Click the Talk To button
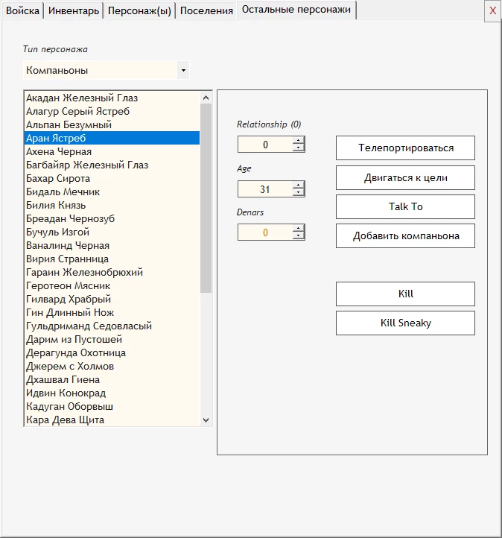The height and width of the screenshot is (538, 502). click(405, 207)
